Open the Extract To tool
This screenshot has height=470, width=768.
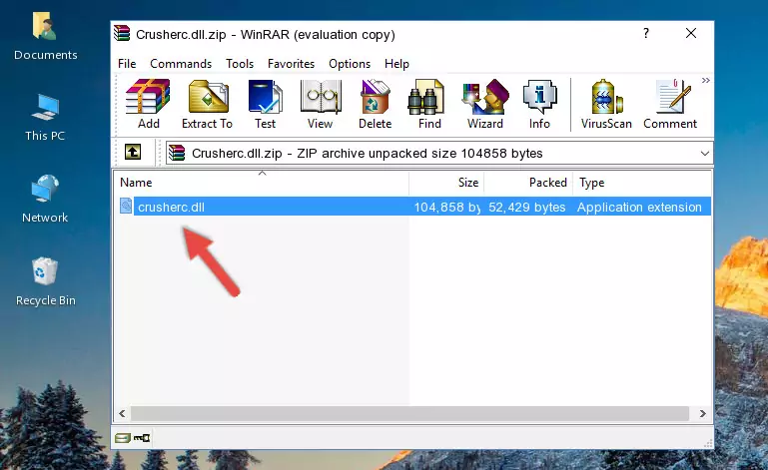pos(207,105)
